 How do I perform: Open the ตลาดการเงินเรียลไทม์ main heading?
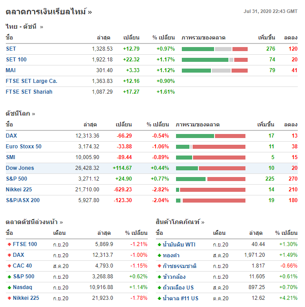(48, 12)
